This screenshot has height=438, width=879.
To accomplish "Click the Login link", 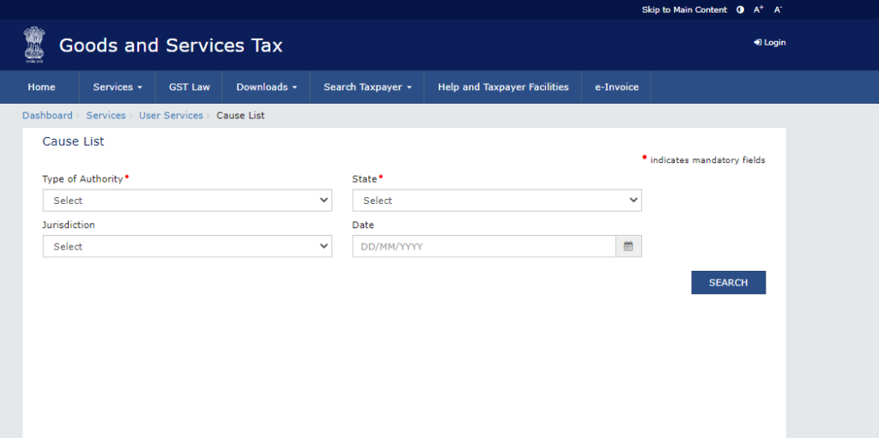I will (x=770, y=43).
